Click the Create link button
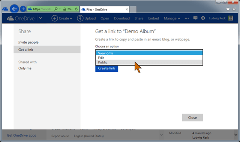Viewport: 240px width, 142px height. coord(106,68)
